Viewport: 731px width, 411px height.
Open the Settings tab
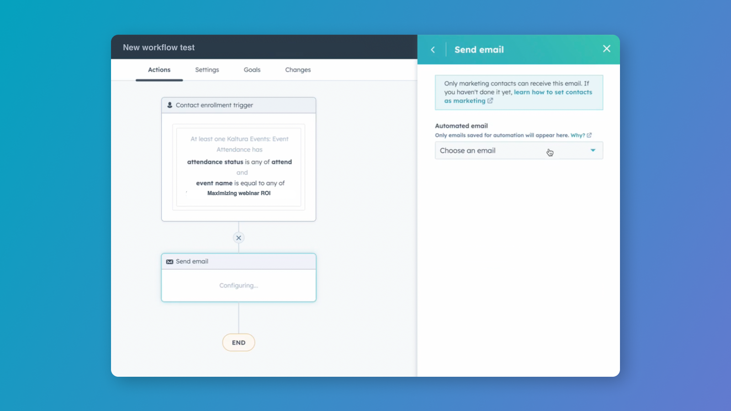[207, 70]
